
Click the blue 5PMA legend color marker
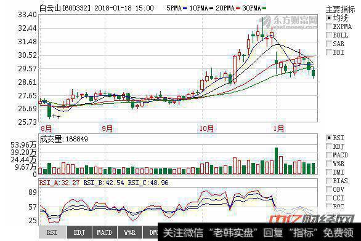point(185,8)
